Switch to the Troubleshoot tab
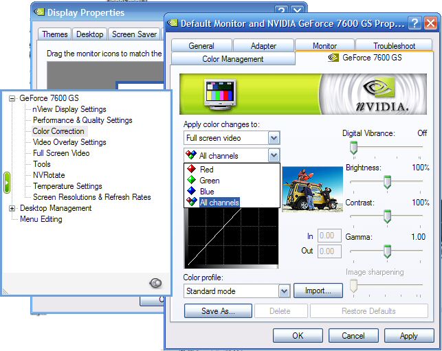 tap(394, 45)
